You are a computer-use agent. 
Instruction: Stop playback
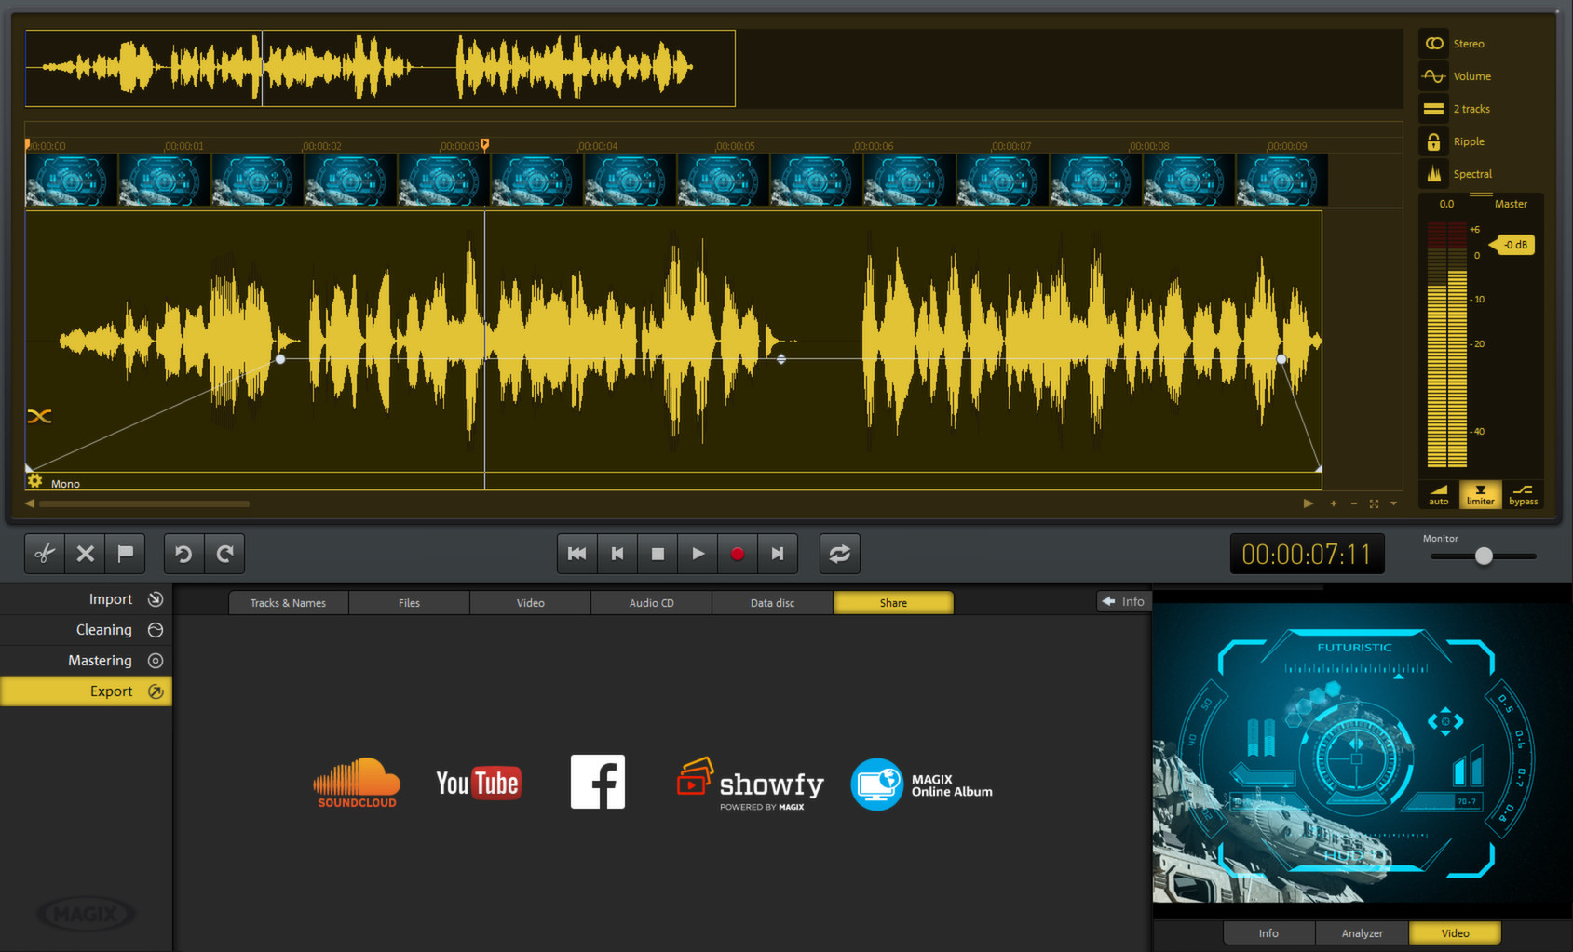(x=658, y=554)
